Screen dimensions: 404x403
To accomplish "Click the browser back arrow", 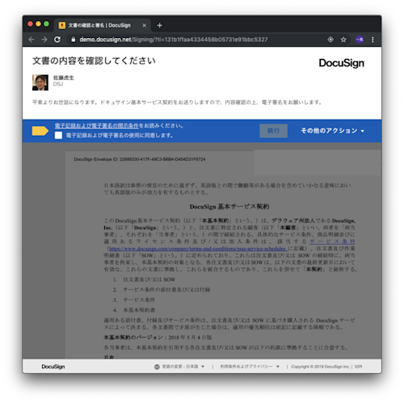I will click(x=32, y=40).
